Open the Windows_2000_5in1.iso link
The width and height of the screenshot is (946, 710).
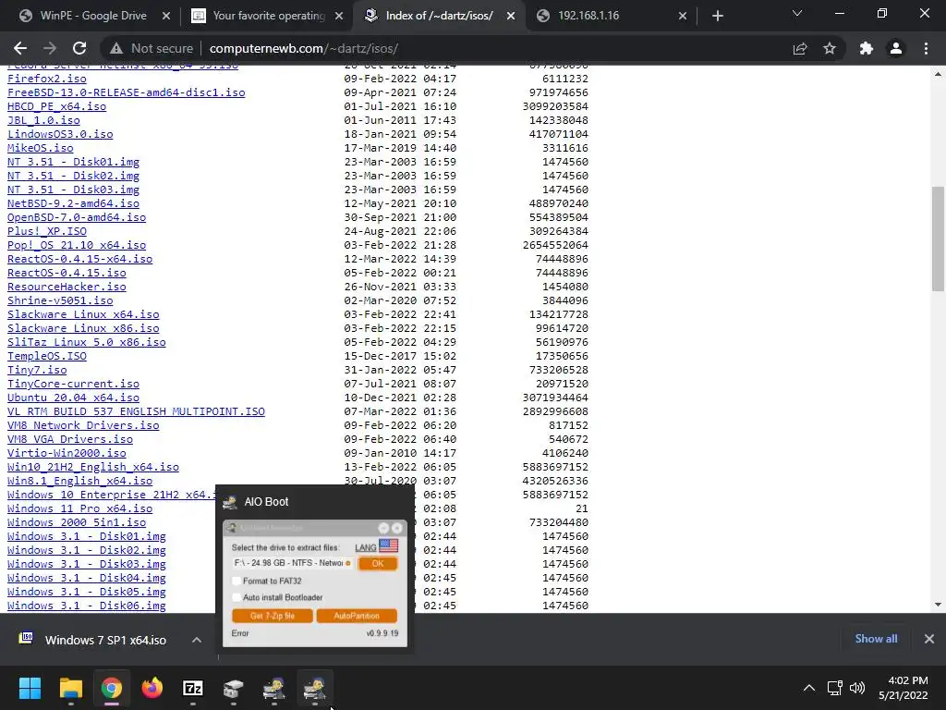77,523
